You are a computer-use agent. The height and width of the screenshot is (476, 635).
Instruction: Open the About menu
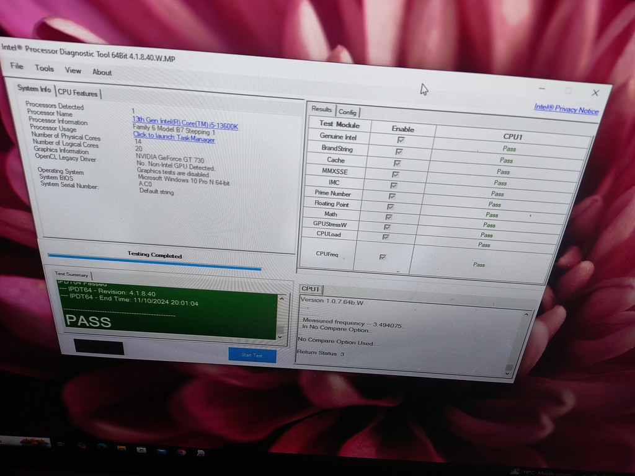pyautogui.click(x=102, y=72)
